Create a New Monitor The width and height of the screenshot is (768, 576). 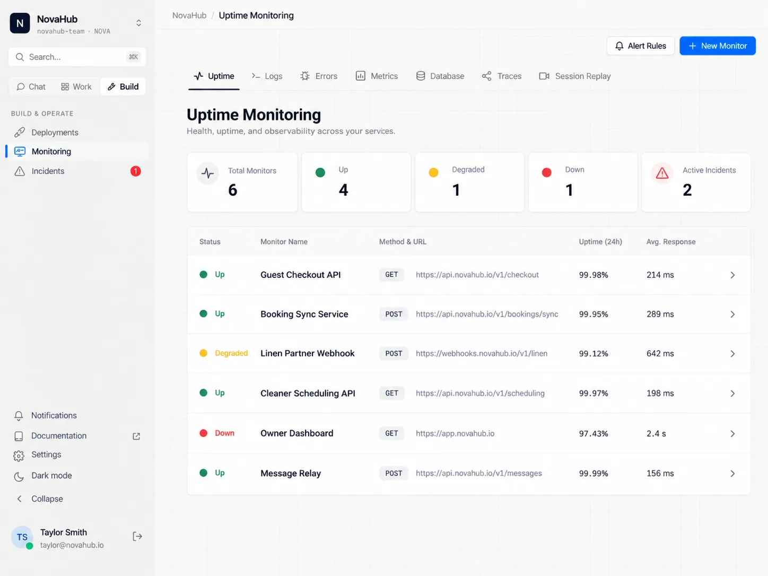(x=718, y=46)
